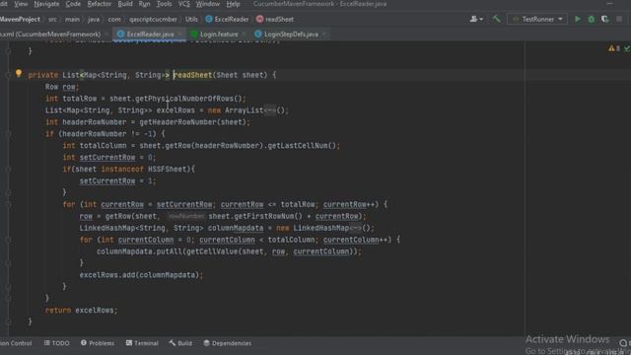Image resolution: width=631 pixels, height=355 pixels.
Task: Open the View menu
Action: point(21,4)
